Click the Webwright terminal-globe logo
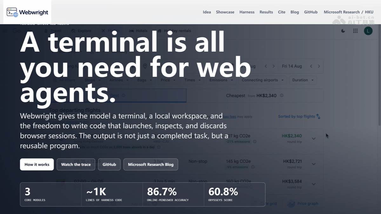 12,12
